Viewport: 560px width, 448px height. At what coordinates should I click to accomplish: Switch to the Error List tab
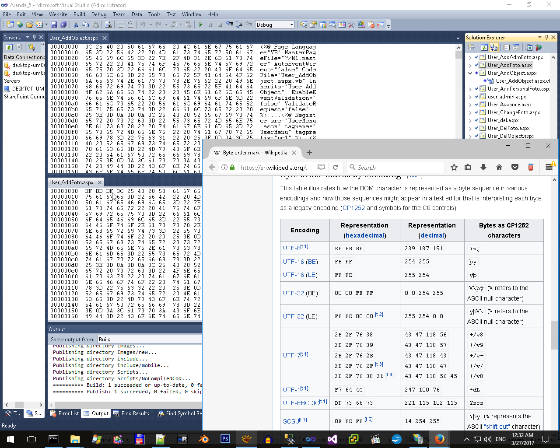pyautogui.click(x=65, y=413)
